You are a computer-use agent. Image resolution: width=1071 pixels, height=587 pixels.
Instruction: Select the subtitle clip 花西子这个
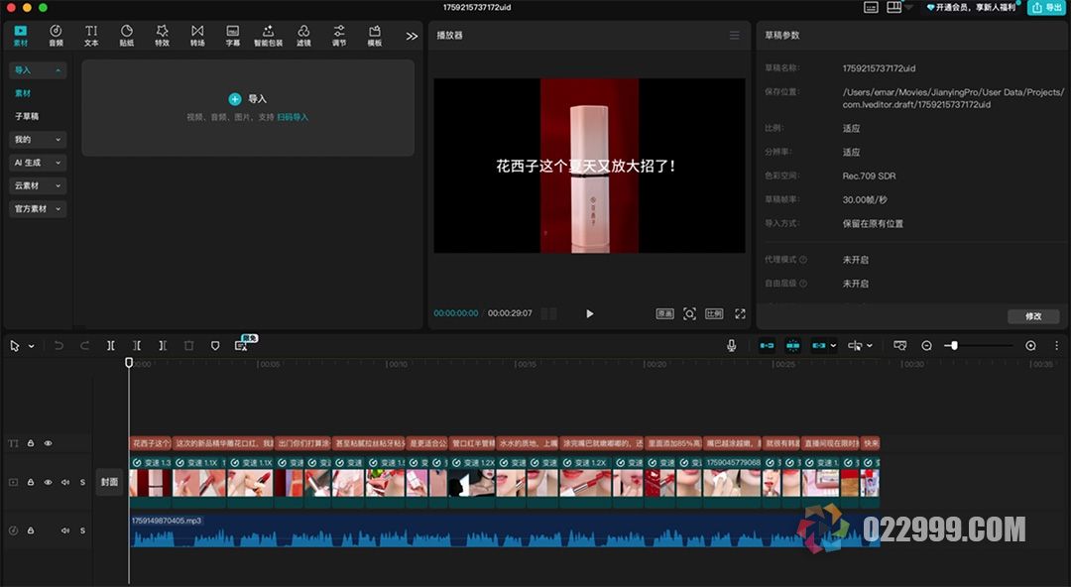click(151, 443)
